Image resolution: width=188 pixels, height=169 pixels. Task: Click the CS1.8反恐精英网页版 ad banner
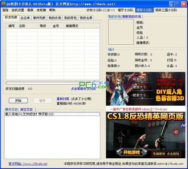pyautogui.click(x=146, y=135)
